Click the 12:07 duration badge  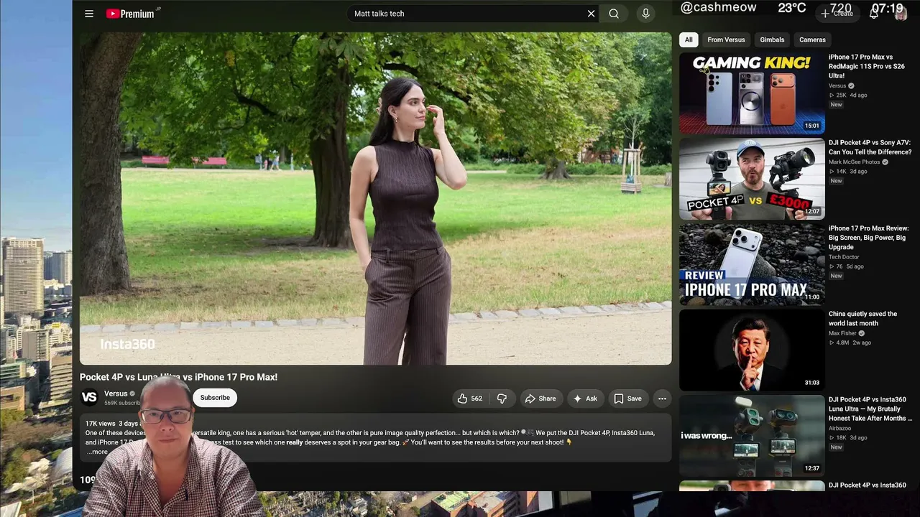pos(811,211)
